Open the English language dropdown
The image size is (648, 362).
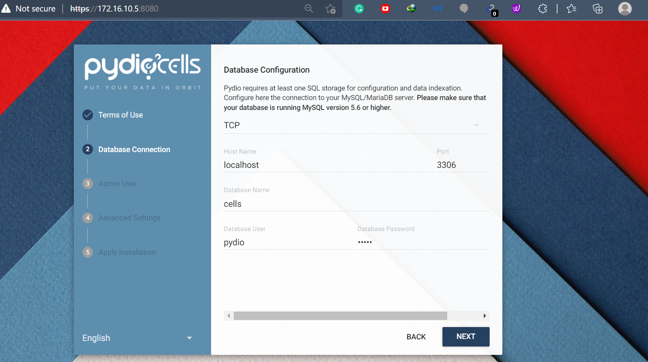coord(137,338)
